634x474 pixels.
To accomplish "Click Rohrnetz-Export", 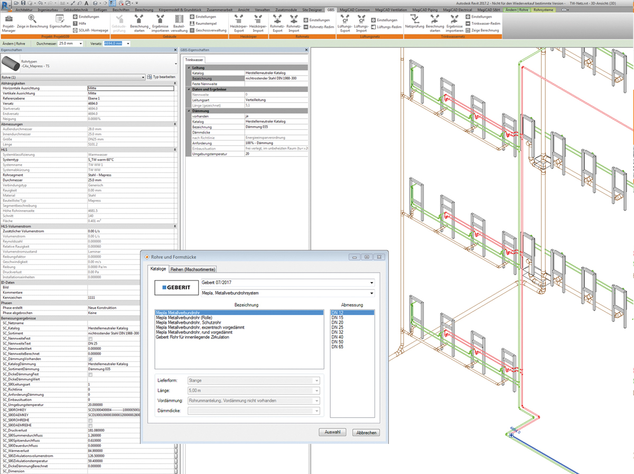I will pyautogui.click(x=277, y=23).
